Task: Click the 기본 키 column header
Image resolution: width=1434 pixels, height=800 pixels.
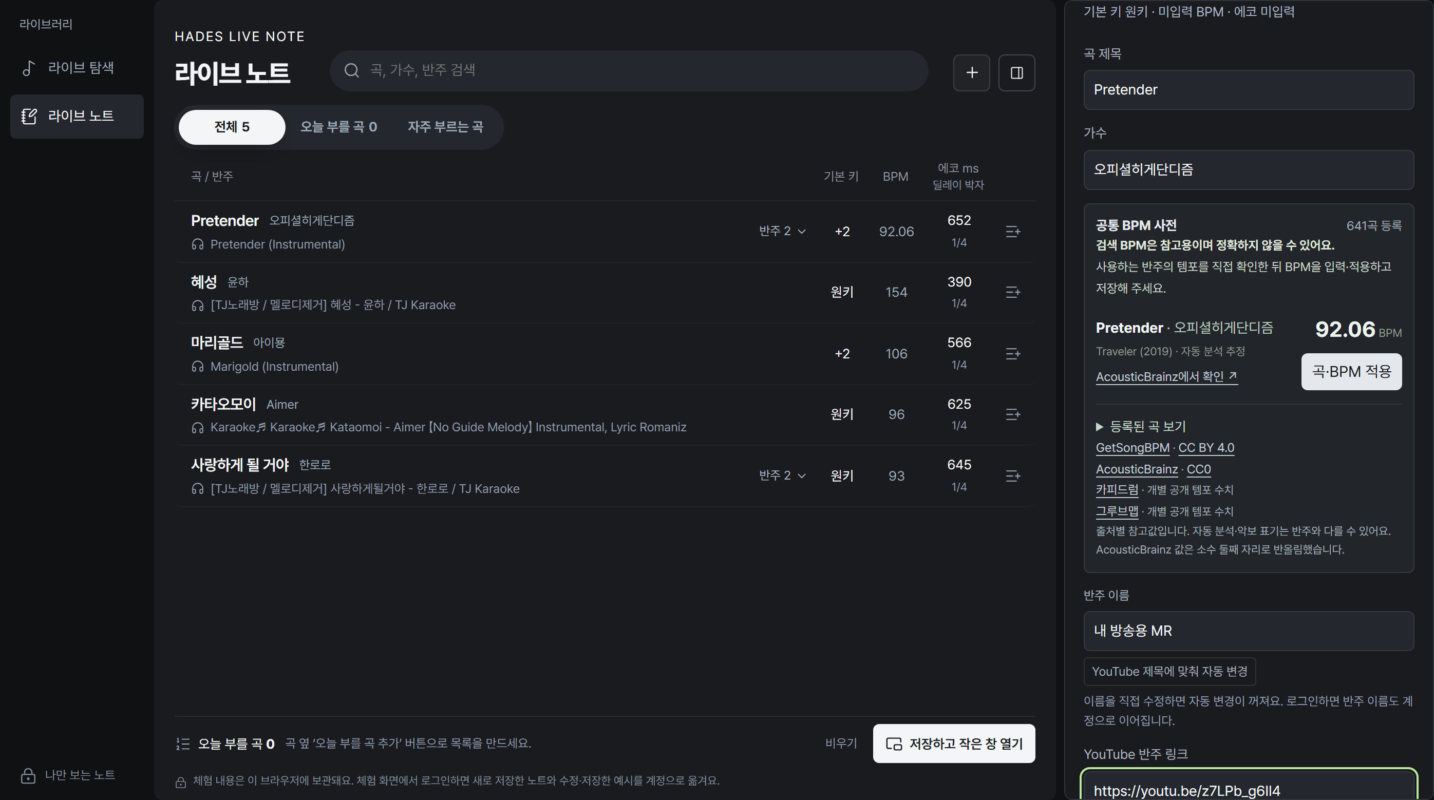Action: tap(841, 177)
